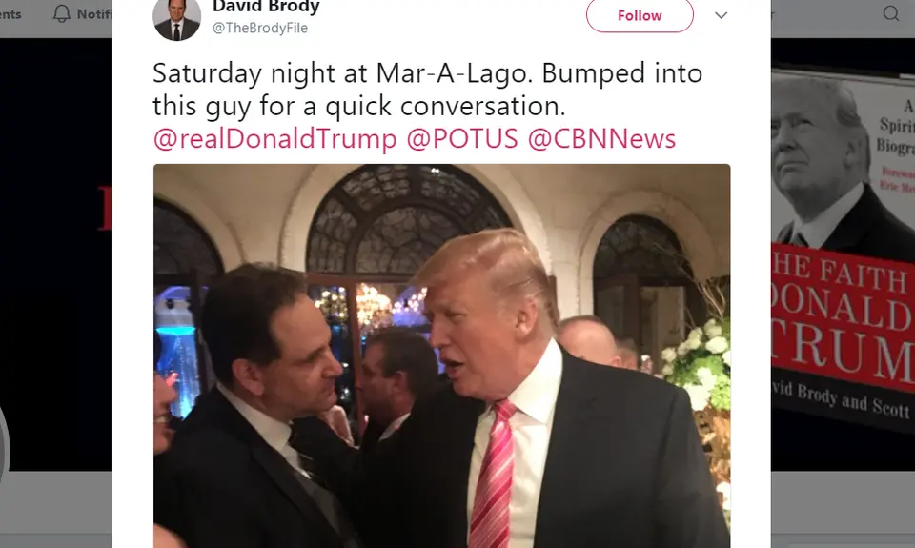Open the @CBNNews mention link
Image resolution: width=915 pixels, height=548 pixels.
[x=601, y=139]
